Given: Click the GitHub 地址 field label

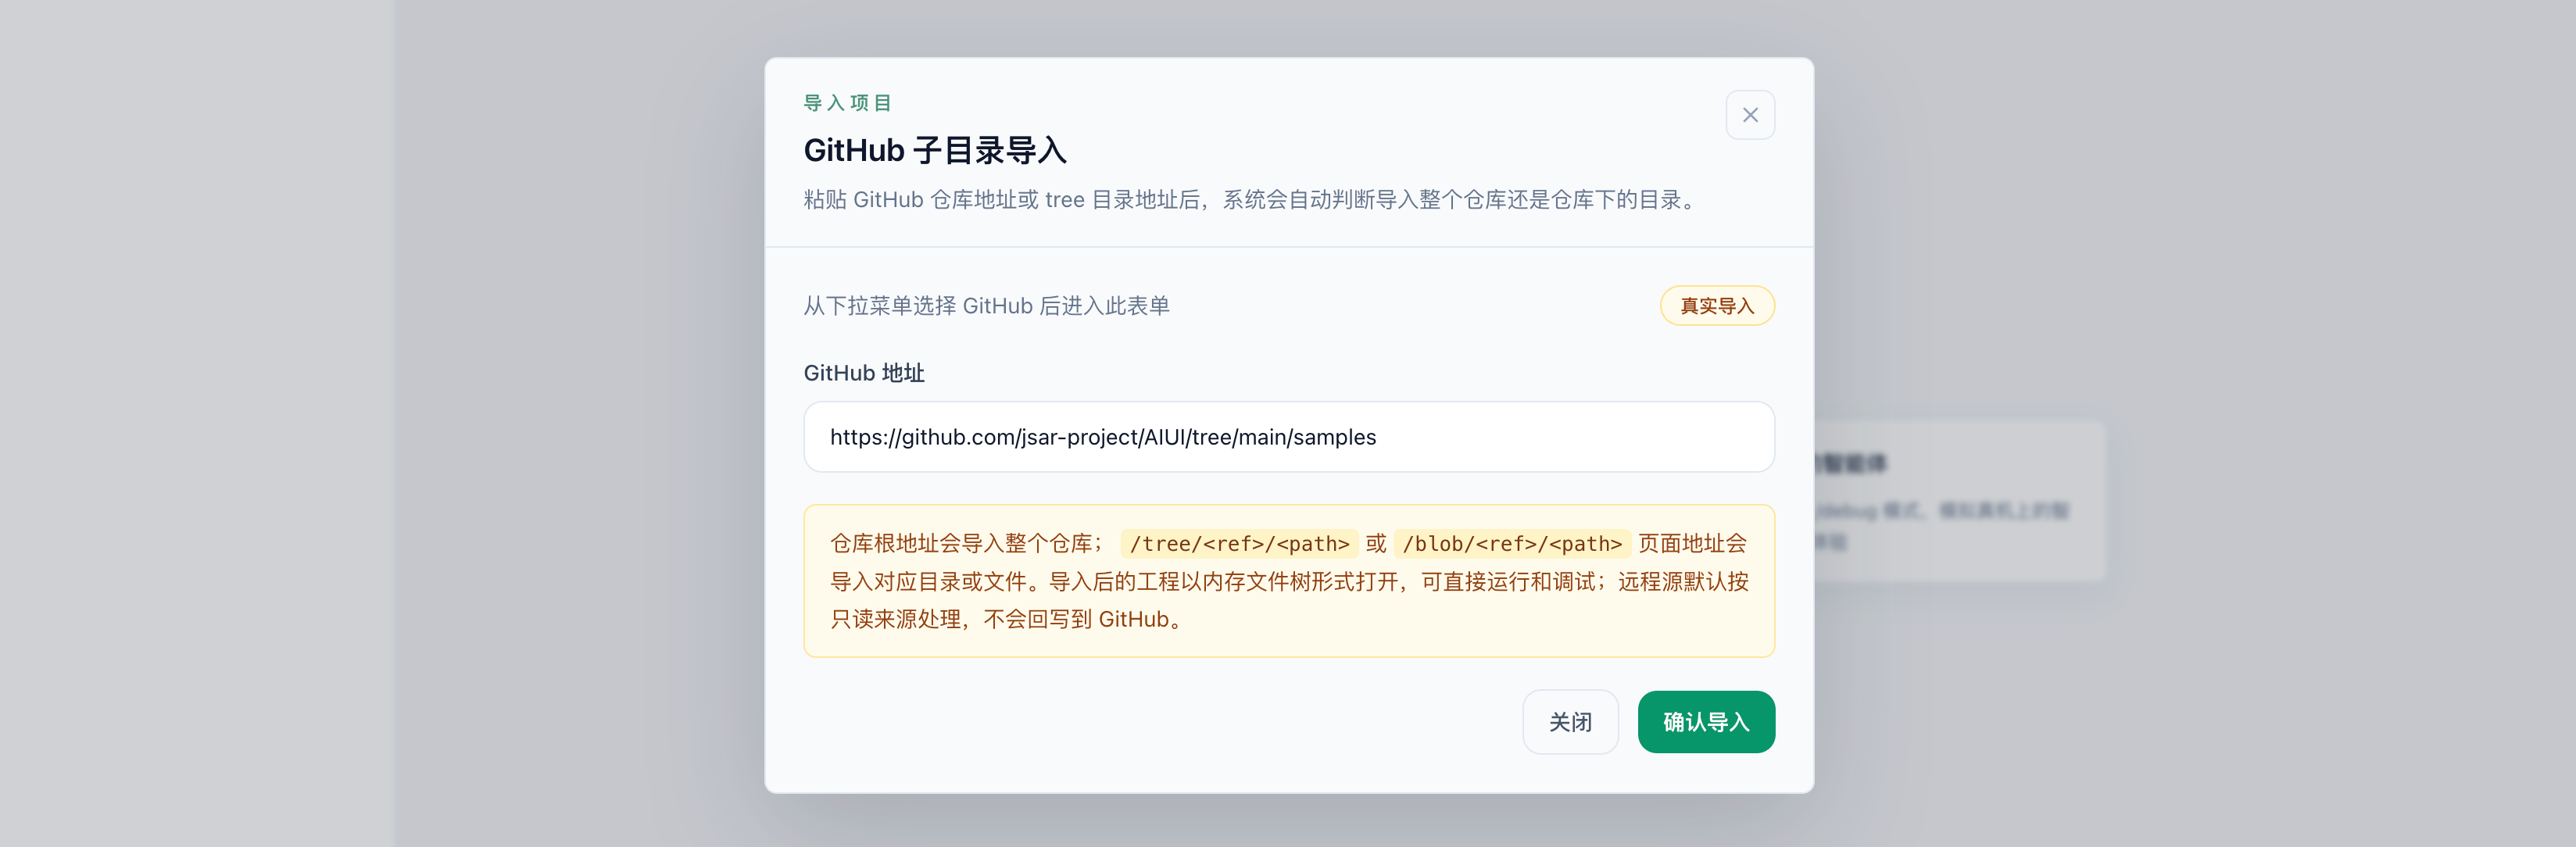Looking at the screenshot, I should [864, 373].
